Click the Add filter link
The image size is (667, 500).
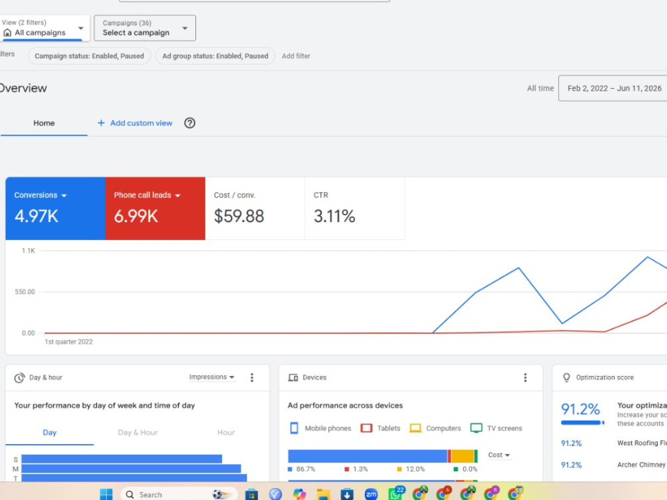coord(295,56)
